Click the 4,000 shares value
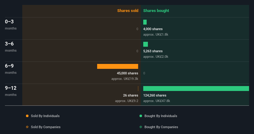The image size is (254, 134). coord(153,29)
